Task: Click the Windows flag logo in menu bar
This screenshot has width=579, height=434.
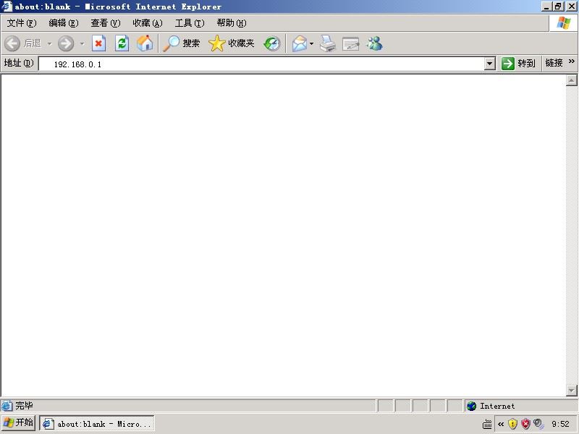Action: coord(564,23)
